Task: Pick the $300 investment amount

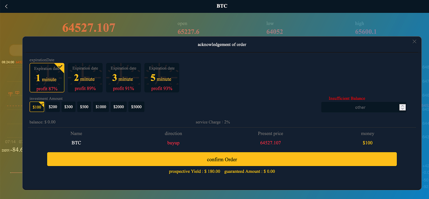Action: [69, 107]
